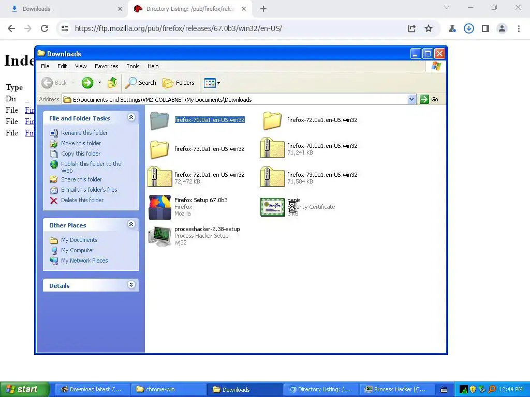530x397 pixels.
Task: Click Share this folder
Action: click(x=81, y=179)
